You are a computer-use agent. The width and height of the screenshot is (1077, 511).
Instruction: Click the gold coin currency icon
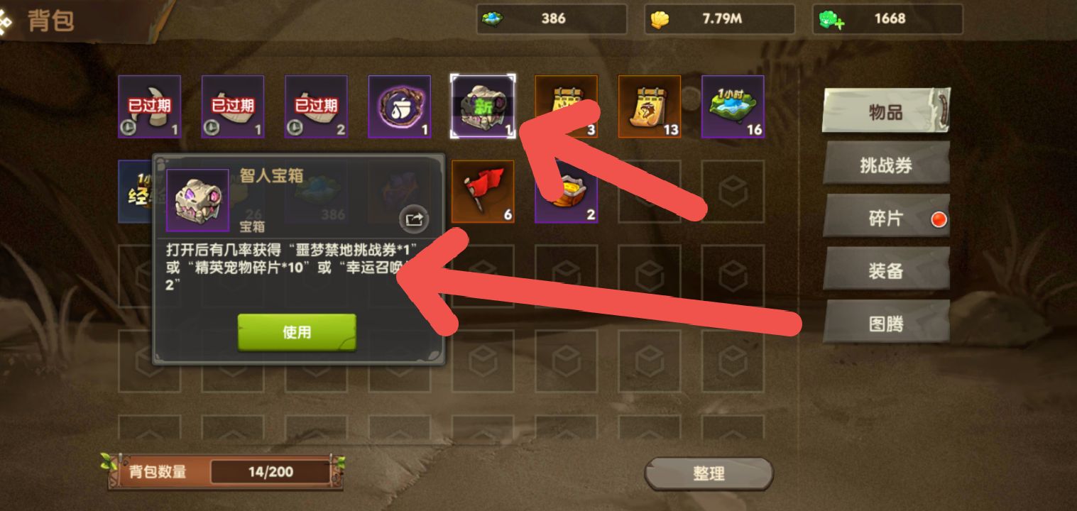pos(661,19)
